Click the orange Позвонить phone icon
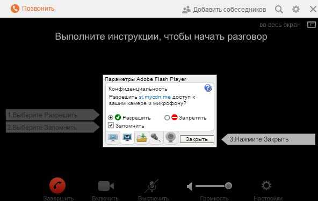 coord(15,9)
